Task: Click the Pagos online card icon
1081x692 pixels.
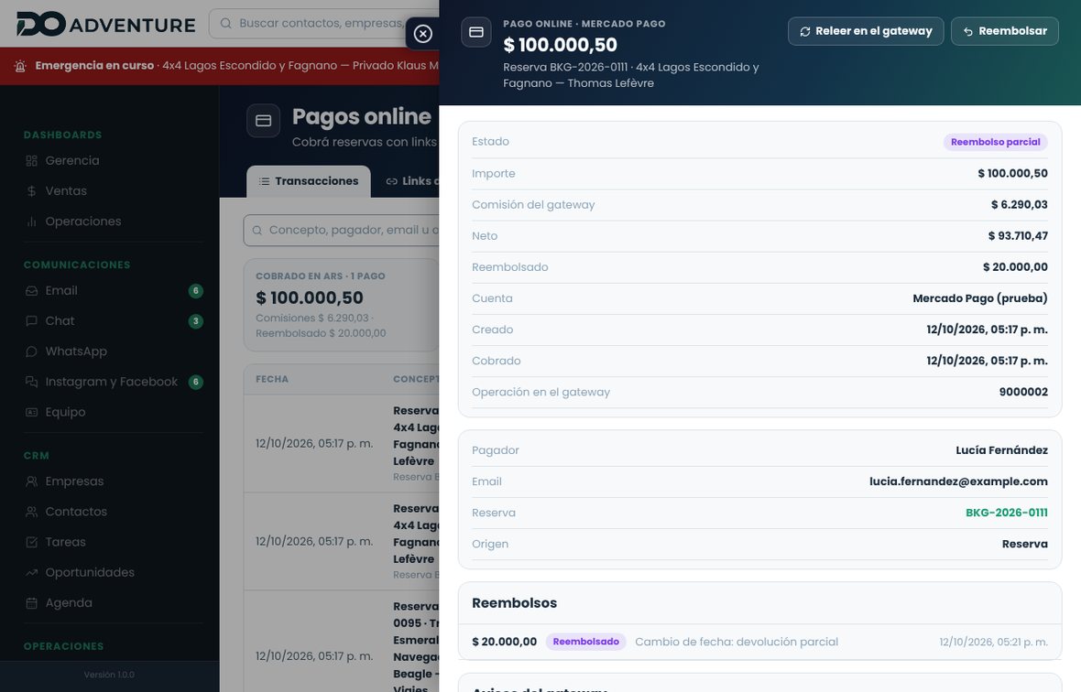Action: pyautogui.click(x=263, y=121)
